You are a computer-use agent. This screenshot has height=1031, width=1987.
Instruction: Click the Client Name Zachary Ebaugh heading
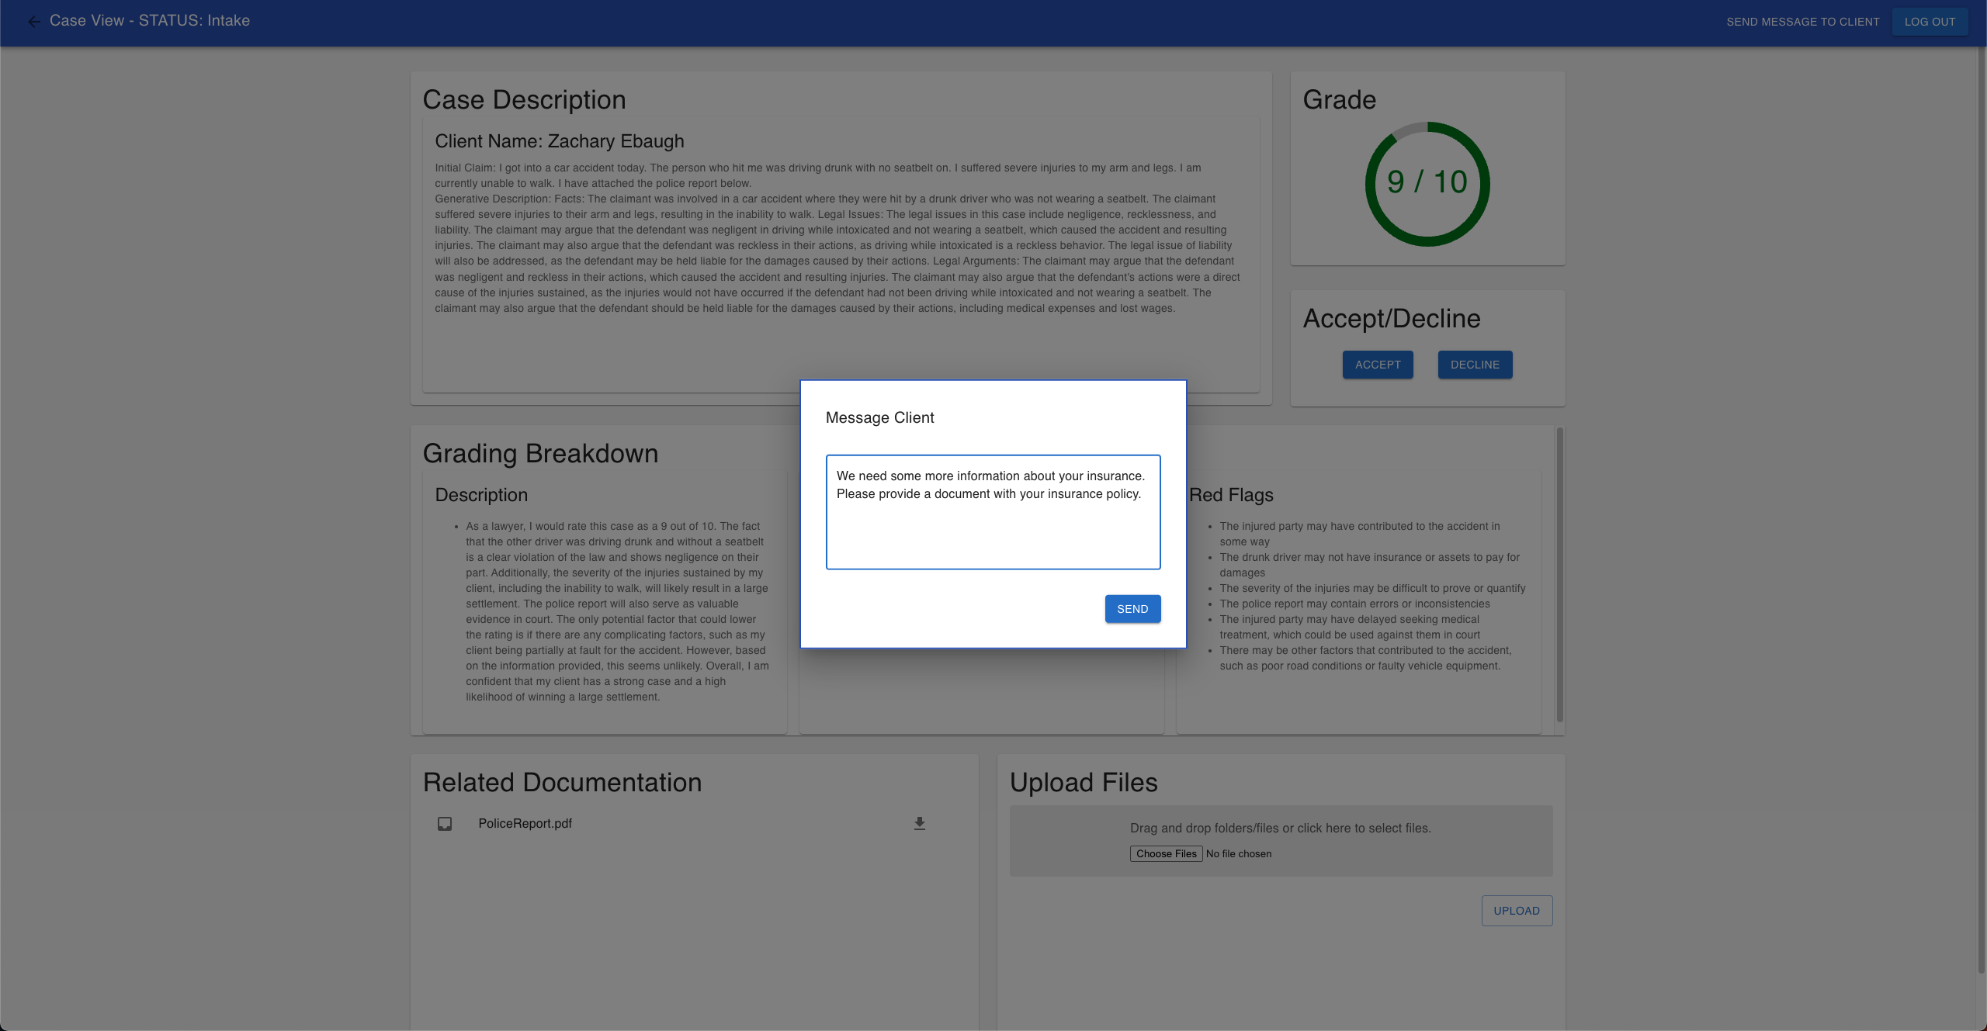(559, 141)
